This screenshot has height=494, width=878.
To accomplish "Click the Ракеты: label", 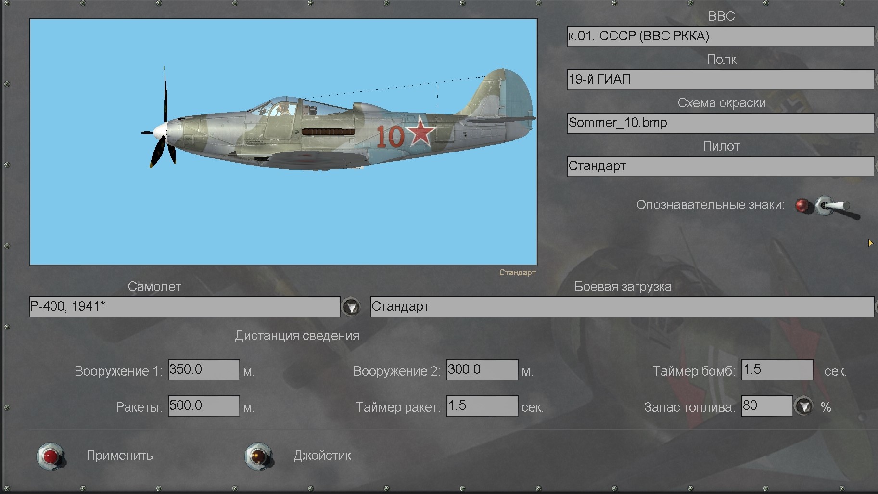I will point(139,407).
